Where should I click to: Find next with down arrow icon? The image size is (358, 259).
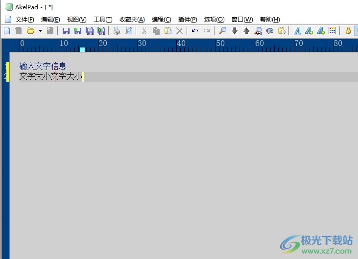[235, 30]
